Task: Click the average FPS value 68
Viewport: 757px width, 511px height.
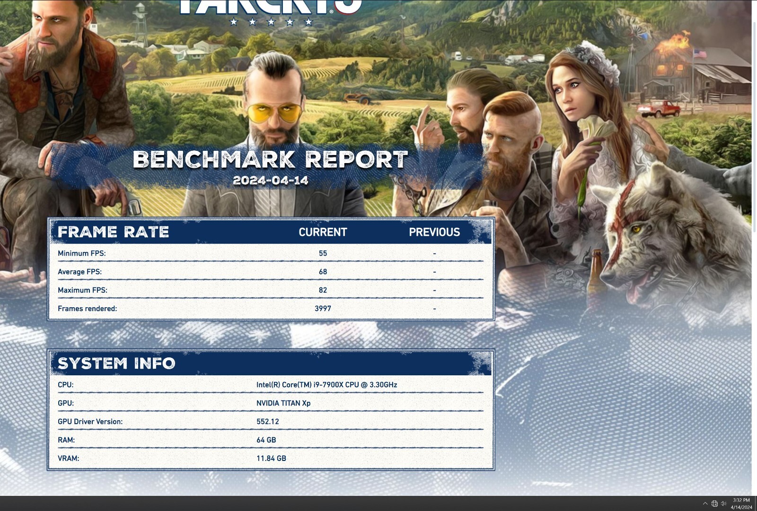Action: (x=323, y=272)
